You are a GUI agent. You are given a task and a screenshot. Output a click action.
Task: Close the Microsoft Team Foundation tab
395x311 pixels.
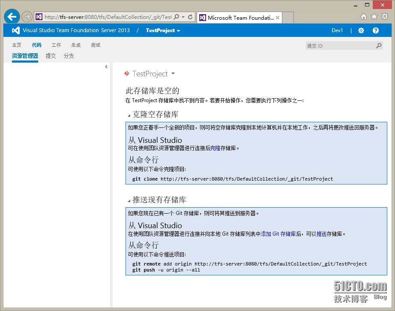click(x=277, y=18)
